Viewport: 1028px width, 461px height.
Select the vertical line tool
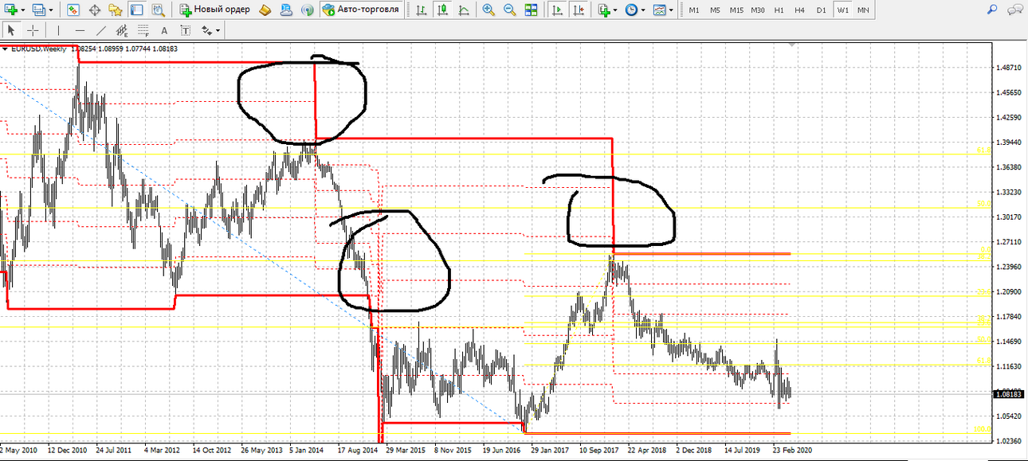coord(58,30)
